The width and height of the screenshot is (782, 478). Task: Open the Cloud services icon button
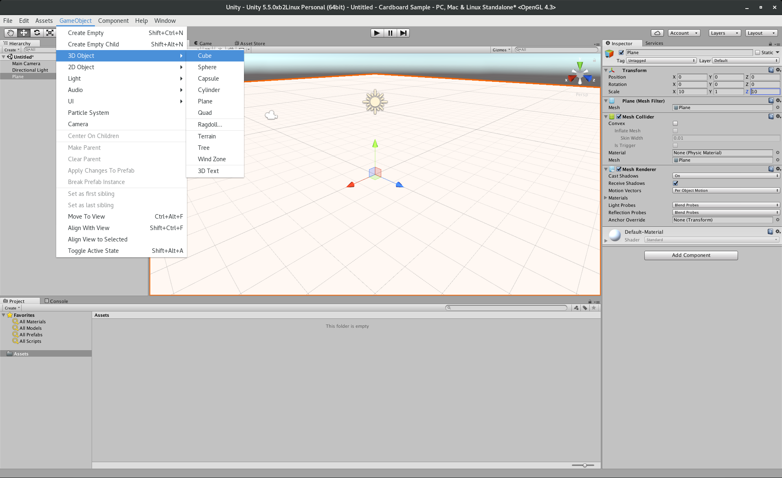pos(657,33)
